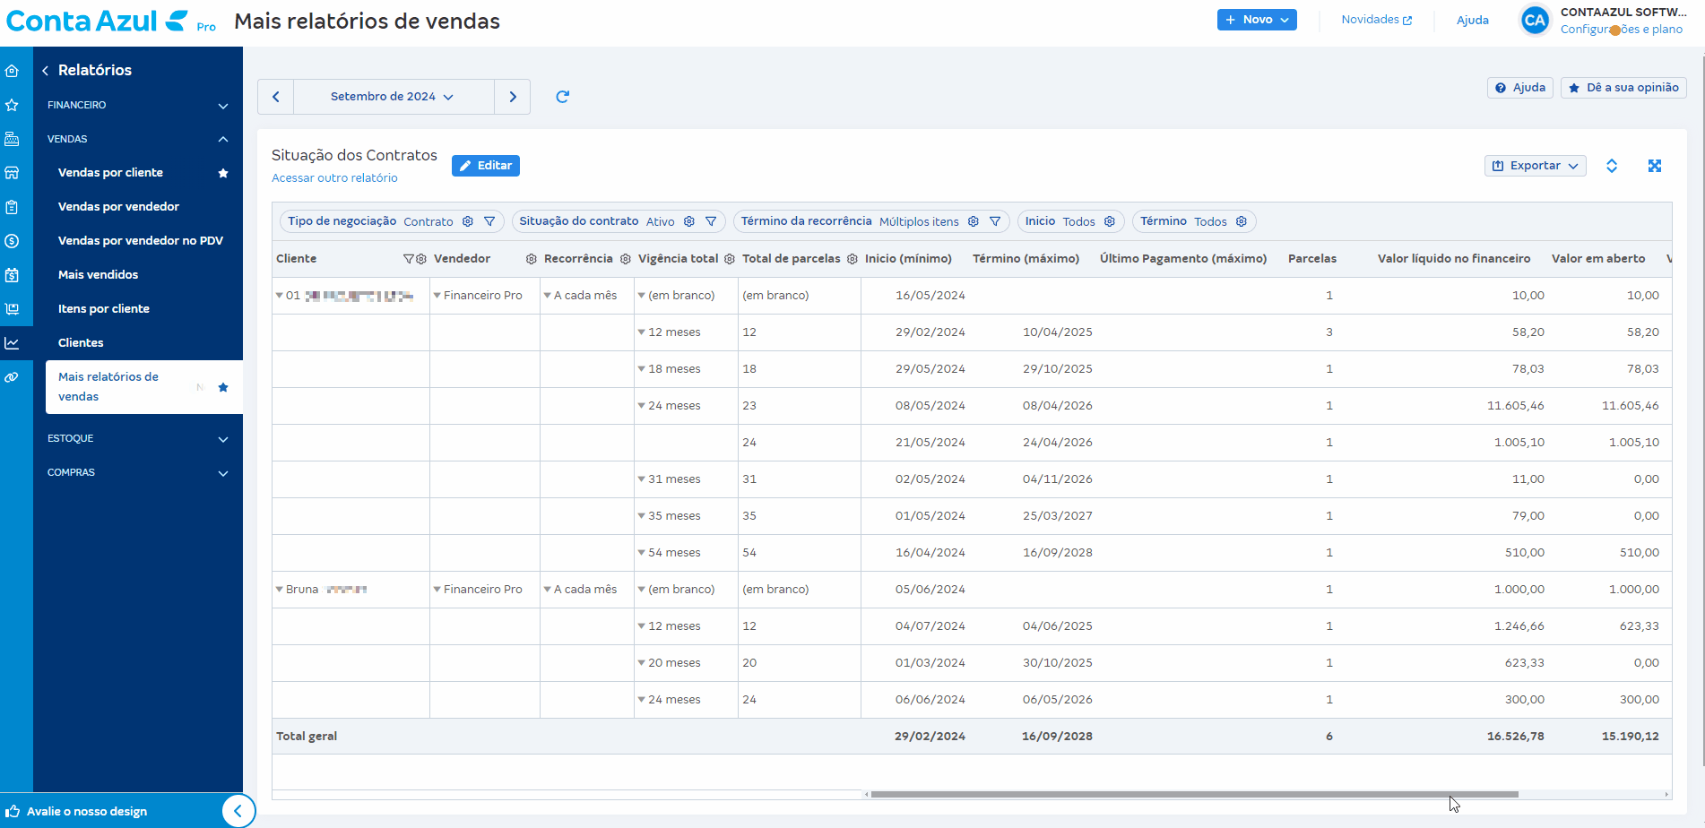Collapse the 54 meses vigência row
This screenshot has width=1705, height=828.
(x=641, y=553)
